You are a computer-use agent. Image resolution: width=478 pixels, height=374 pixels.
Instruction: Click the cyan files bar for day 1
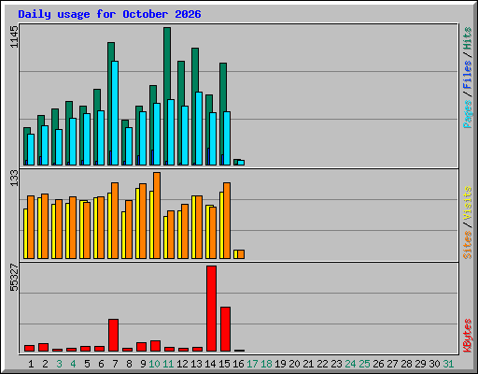click(31, 150)
